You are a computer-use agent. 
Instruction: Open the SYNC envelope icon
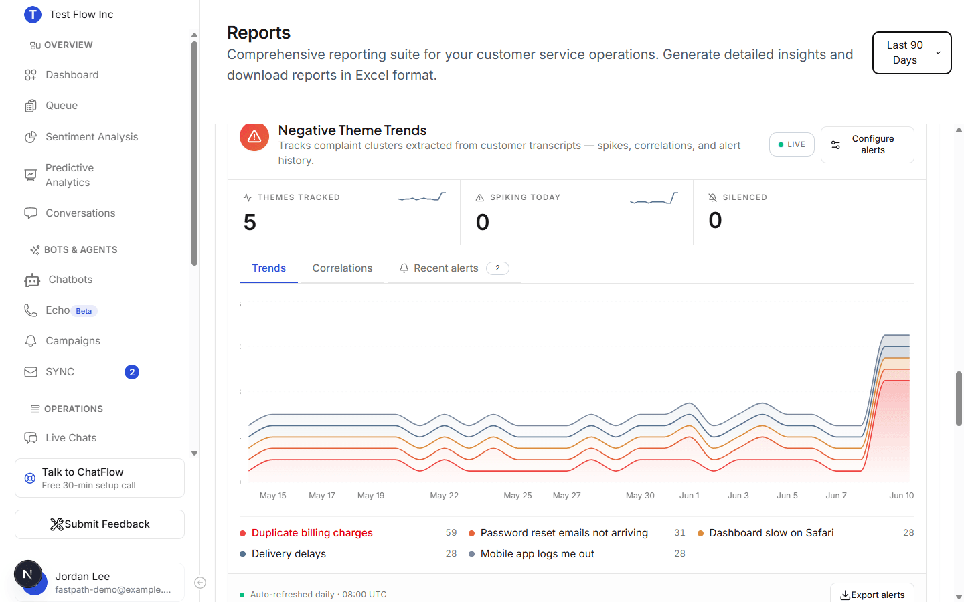pos(31,372)
